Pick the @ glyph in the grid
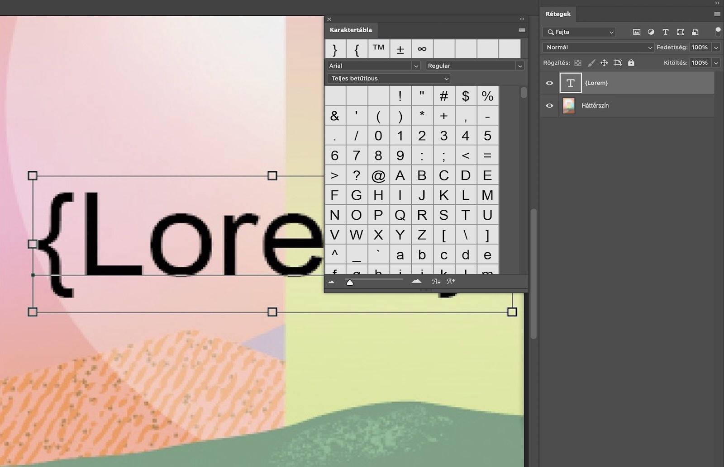The width and height of the screenshot is (724, 467). pyautogui.click(x=378, y=175)
